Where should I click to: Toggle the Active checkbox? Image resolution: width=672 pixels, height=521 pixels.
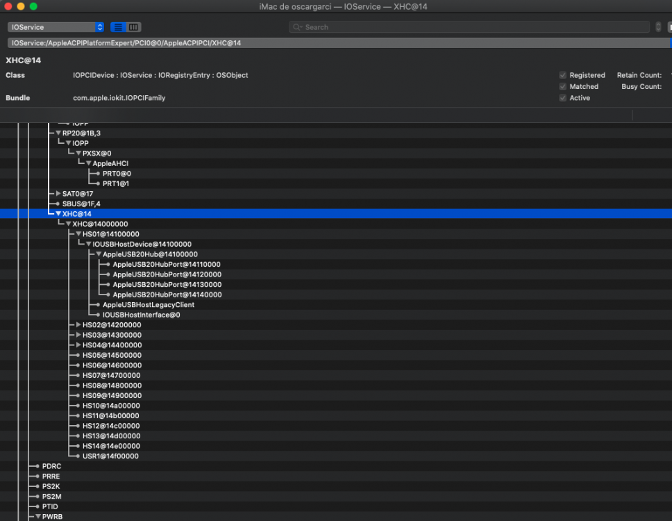pos(563,98)
